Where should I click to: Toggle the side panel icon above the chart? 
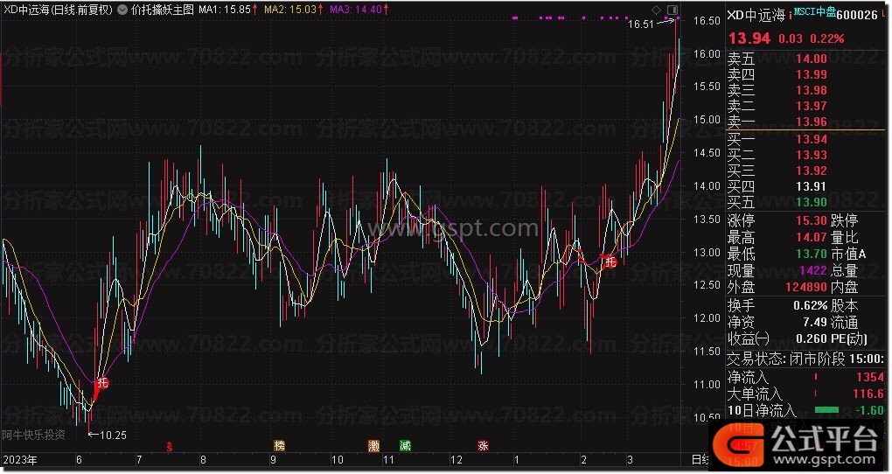click(672, 10)
